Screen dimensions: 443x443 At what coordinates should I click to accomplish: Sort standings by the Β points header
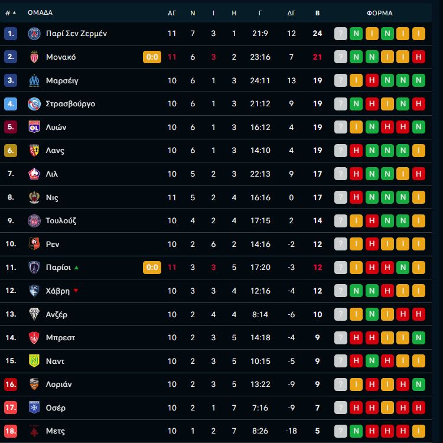coord(317,12)
